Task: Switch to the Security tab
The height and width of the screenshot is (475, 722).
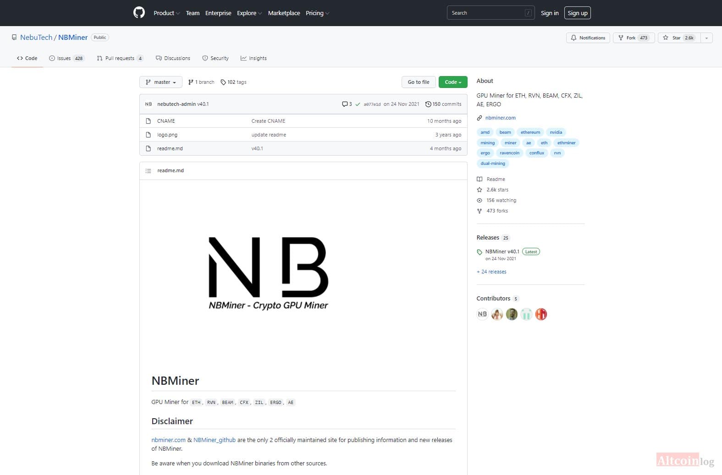Action: tap(215, 59)
